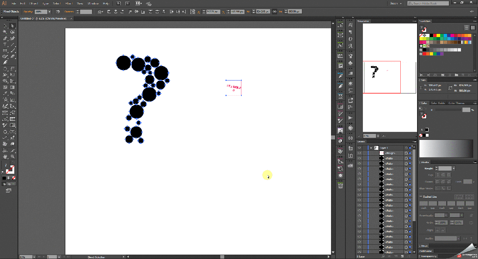Click target circle for Layer 1

click(406, 147)
